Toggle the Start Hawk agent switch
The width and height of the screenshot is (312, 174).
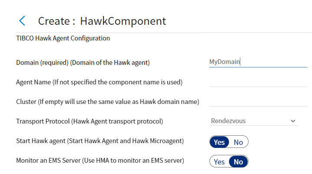(x=229, y=142)
